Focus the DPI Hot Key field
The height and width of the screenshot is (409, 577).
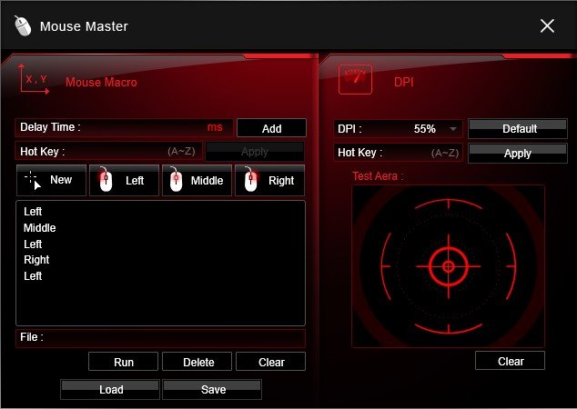coord(398,153)
